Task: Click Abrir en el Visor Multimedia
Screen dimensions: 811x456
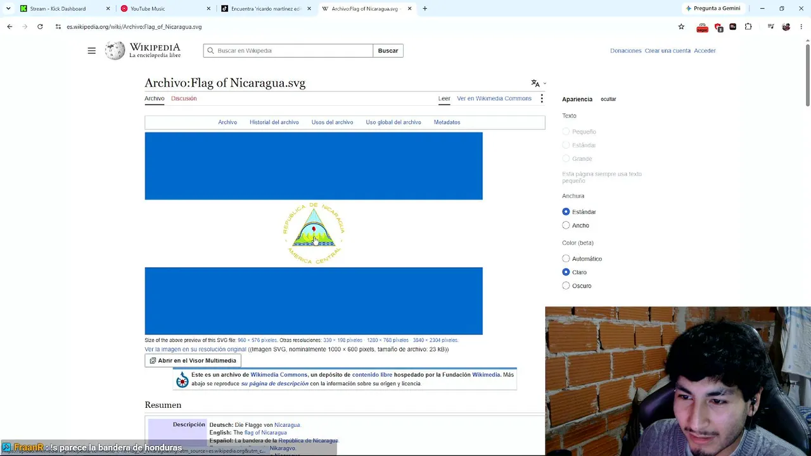Action: click(x=193, y=360)
